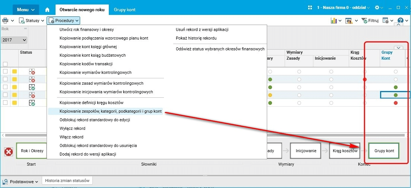Click the first row error status icon
The image size is (411, 188).
[32, 71]
